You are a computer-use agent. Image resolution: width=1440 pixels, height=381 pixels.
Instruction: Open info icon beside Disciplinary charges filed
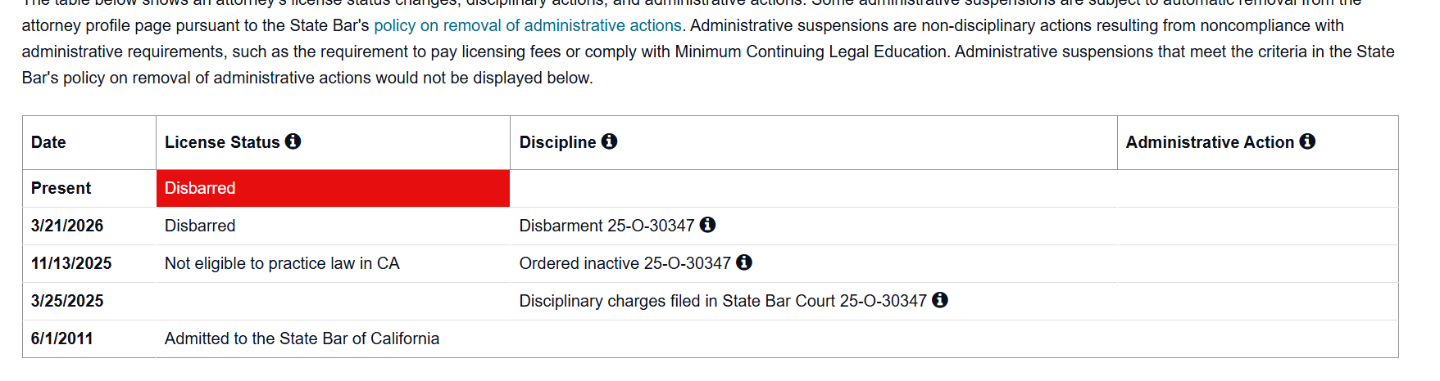(940, 300)
